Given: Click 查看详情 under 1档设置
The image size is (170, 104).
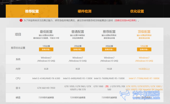Looking at the screenshot, I should (46, 49).
